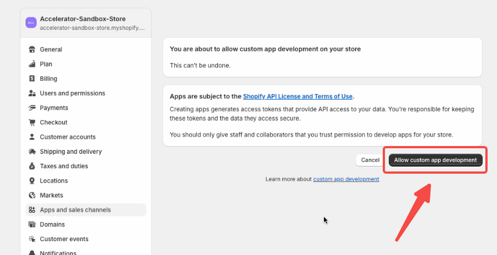Click Allow custom app development button

click(435, 160)
